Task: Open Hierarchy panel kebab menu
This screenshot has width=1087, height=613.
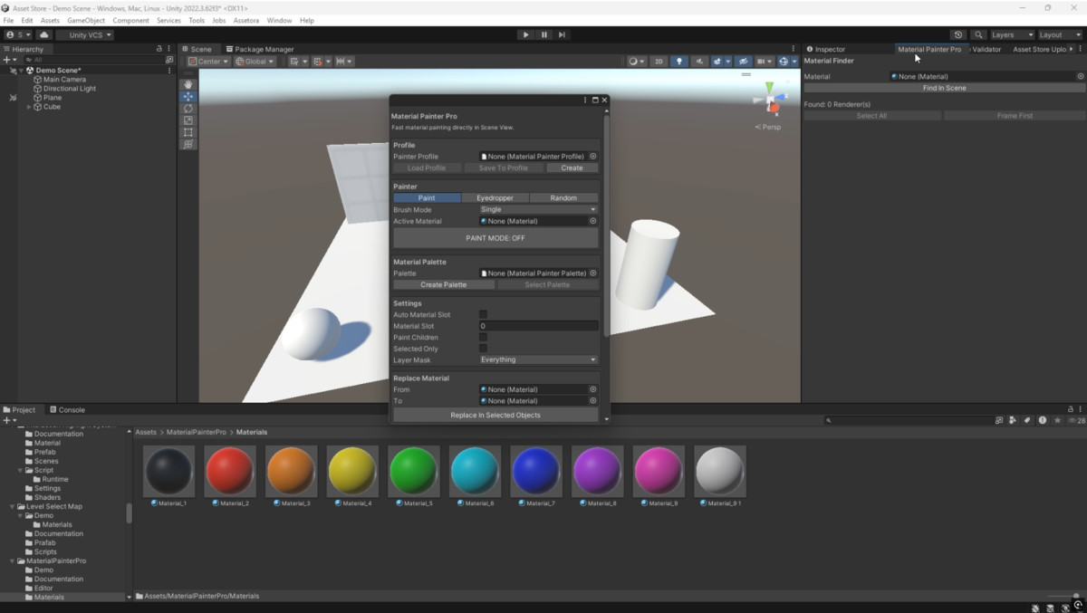Action: point(169,49)
